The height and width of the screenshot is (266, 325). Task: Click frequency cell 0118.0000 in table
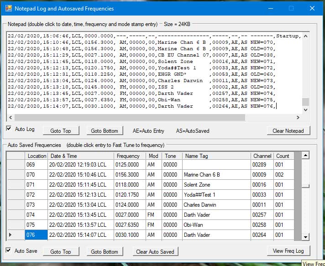[x=130, y=185]
